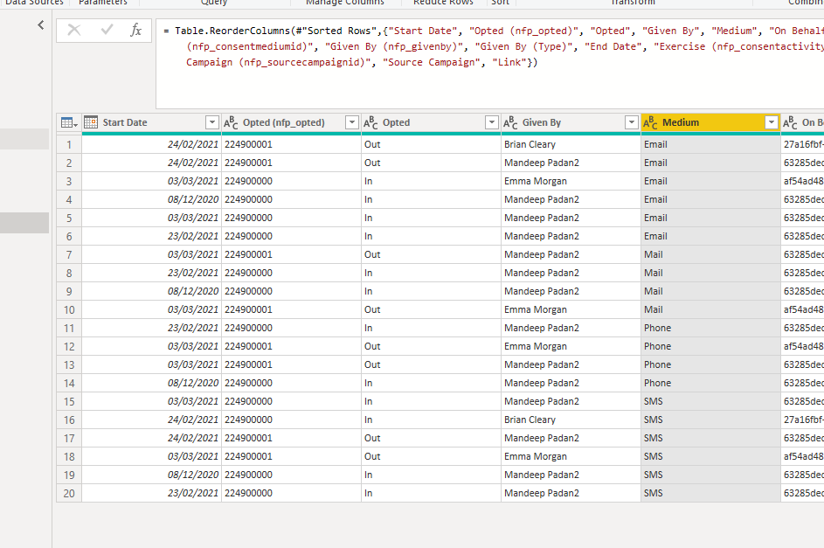
Task: Open the table options icon in the grid corner
Action: click(x=69, y=123)
